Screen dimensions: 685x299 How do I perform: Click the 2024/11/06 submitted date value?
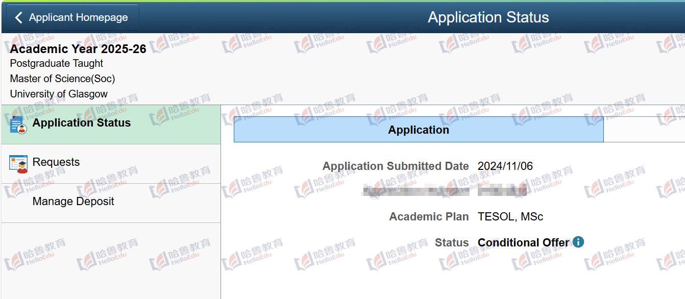point(505,166)
